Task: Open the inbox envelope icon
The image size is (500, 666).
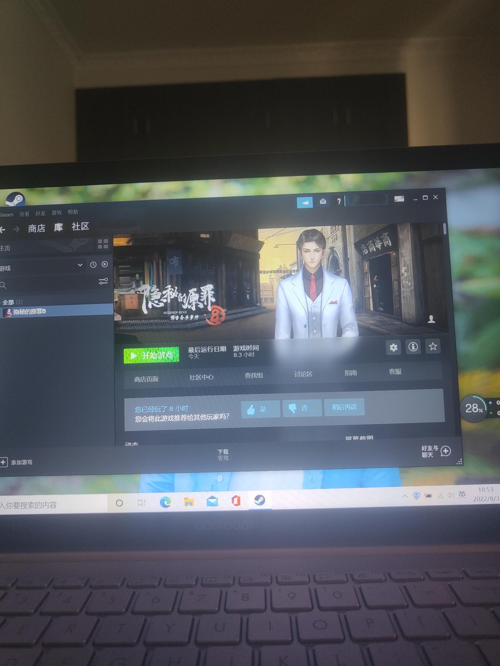Action: [323, 201]
